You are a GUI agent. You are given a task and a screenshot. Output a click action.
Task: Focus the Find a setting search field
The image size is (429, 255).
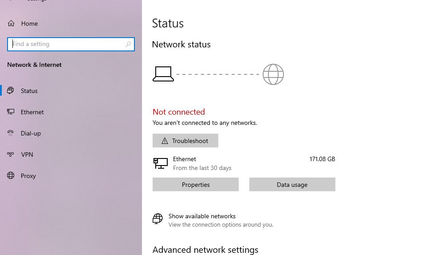(67, 44)
